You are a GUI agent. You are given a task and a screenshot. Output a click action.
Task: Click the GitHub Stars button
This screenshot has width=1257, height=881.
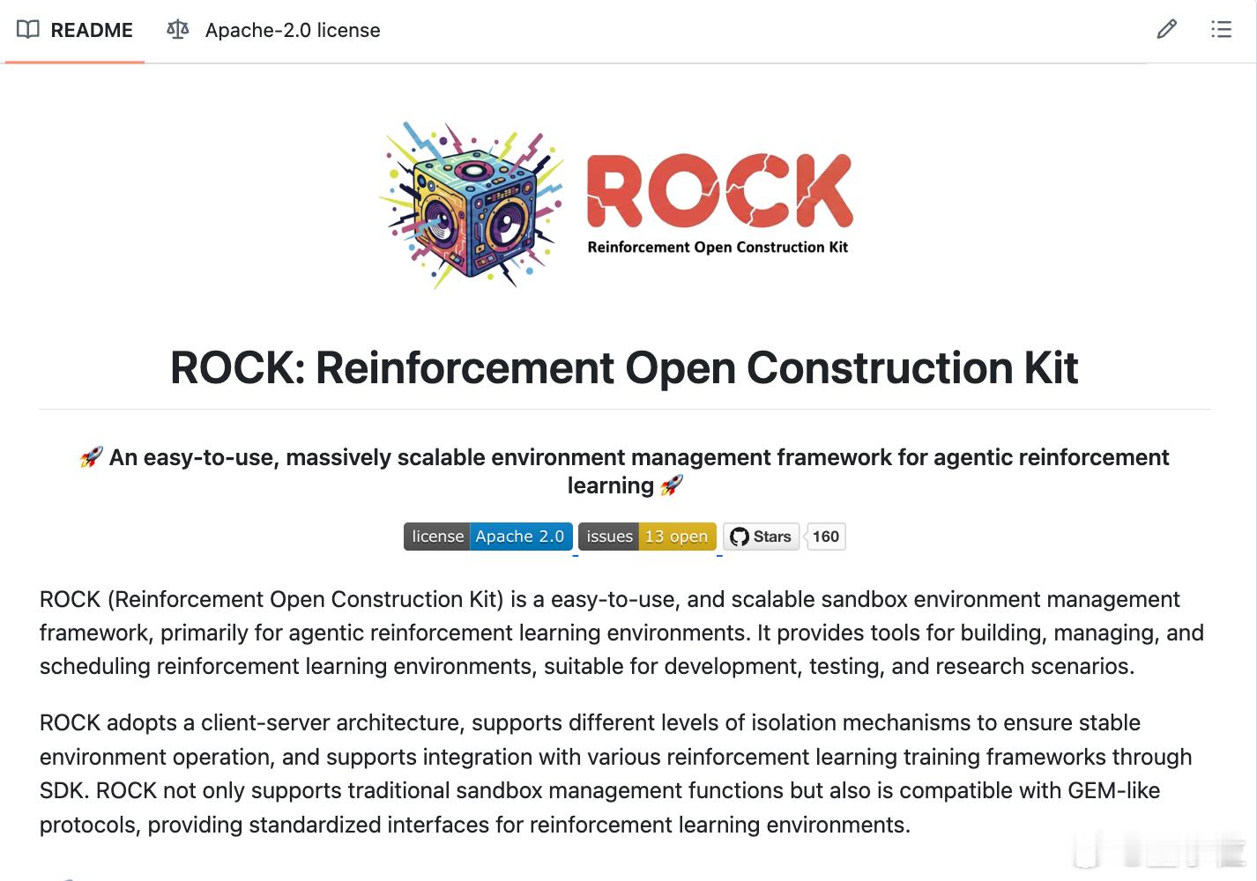point(761,537)
